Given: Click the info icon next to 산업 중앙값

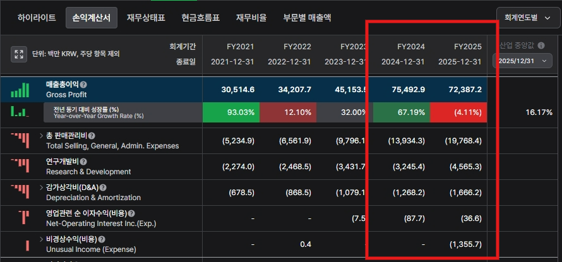Looking at the screenshot, I should pyautogui.click(x=541, y=46).
